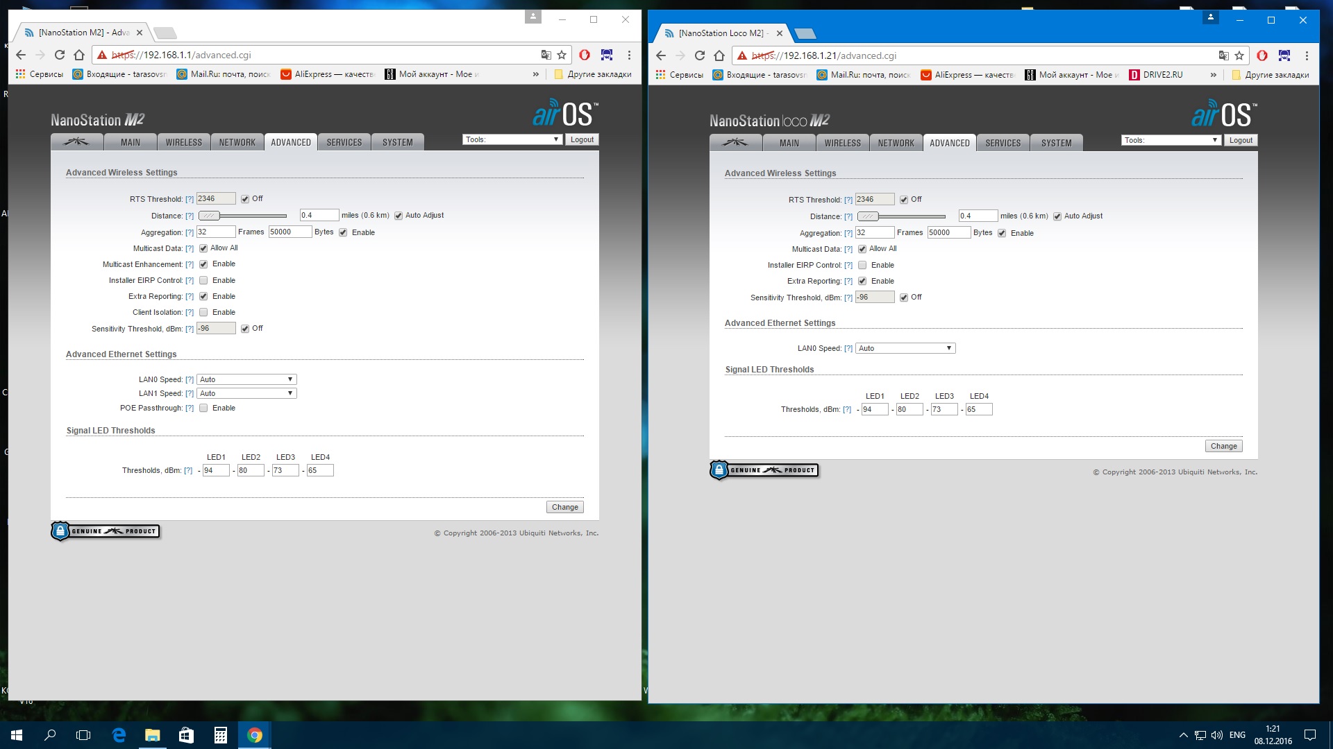Open Windows Start menu
The width and height of the screenshot is (1333, 749).
coord(17,735)
